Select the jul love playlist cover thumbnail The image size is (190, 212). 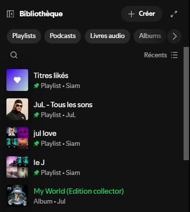click(x=17, y=138)
